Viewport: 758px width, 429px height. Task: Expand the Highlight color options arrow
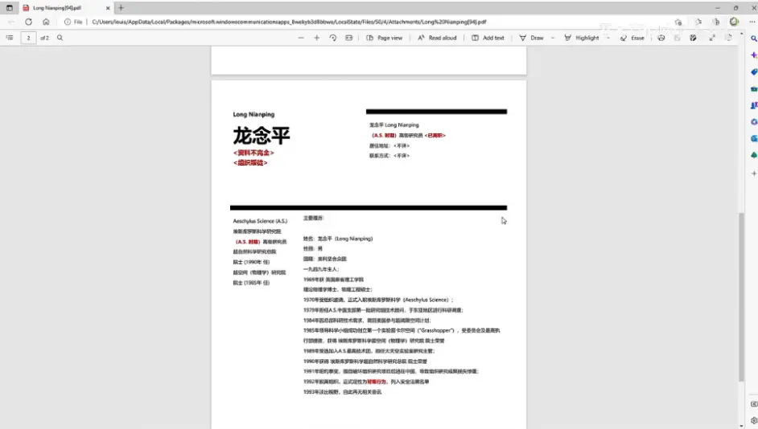(606, 38)
